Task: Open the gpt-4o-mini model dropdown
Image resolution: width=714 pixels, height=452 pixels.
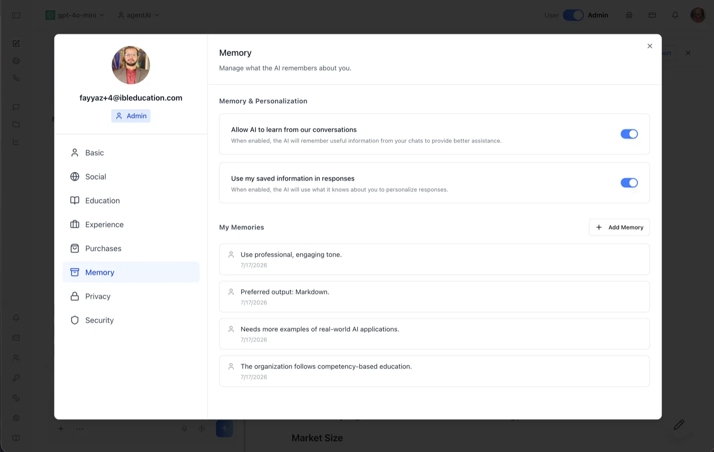Action: [x=75, y=15]
